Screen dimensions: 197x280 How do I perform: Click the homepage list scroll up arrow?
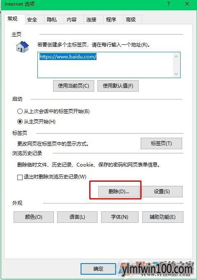[176, 56]
